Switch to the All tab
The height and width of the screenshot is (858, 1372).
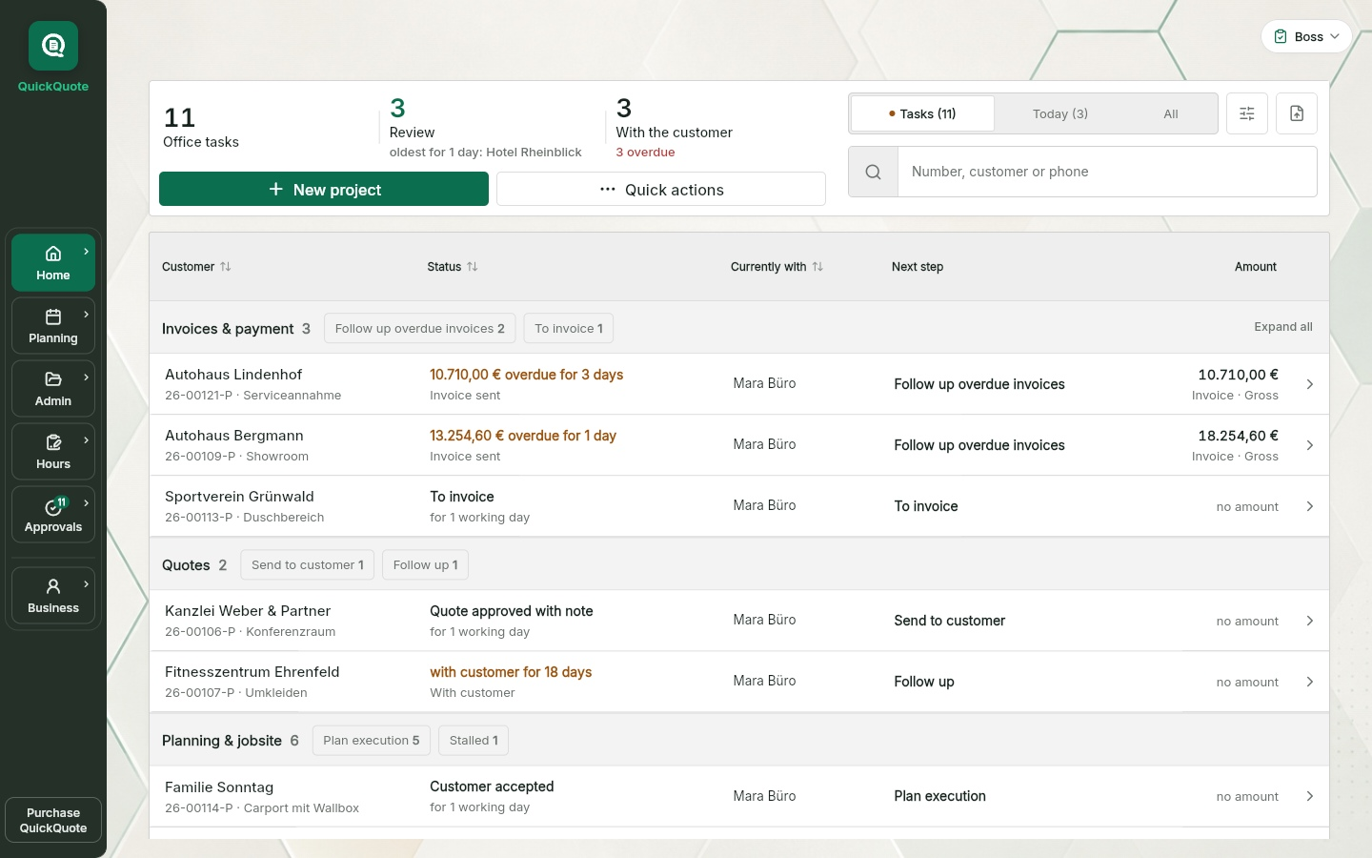[1171, 113]
